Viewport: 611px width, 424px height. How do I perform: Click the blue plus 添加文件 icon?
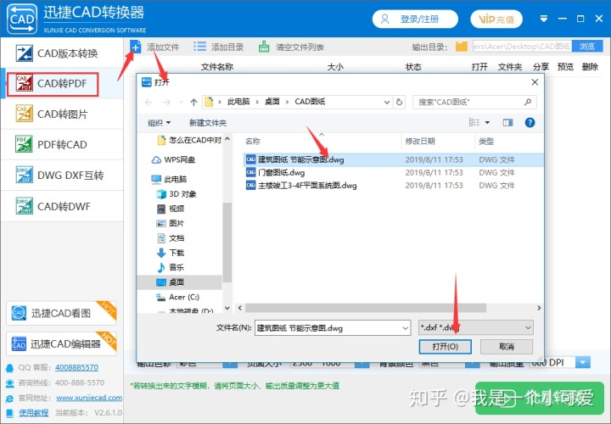135,47
